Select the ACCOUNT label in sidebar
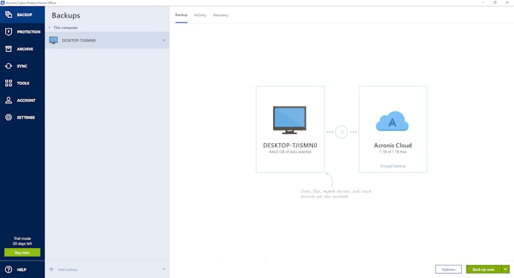 click(26, 100)
